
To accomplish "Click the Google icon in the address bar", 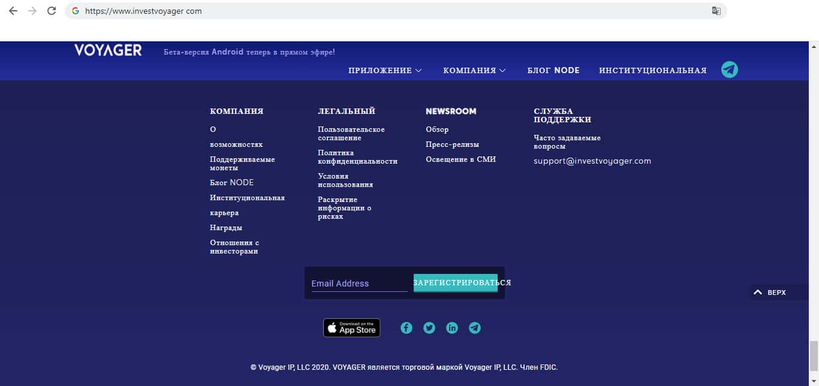I will point(75,11).
